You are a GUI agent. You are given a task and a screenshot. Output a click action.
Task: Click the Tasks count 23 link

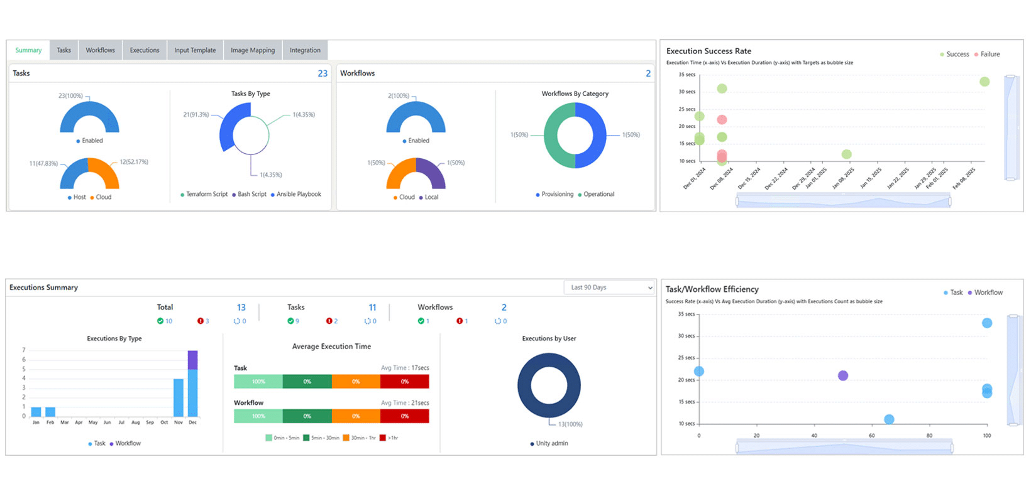pos(323,73)
